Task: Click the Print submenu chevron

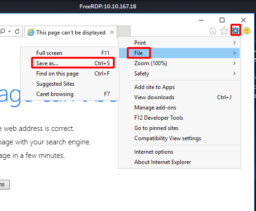Action: [x=235, y=43]
